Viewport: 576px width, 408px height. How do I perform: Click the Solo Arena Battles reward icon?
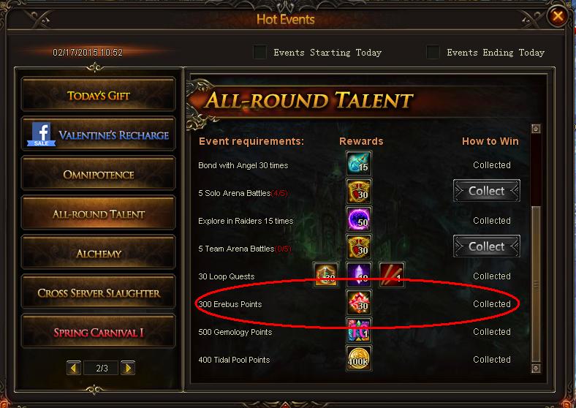click(x=358, y=192)
